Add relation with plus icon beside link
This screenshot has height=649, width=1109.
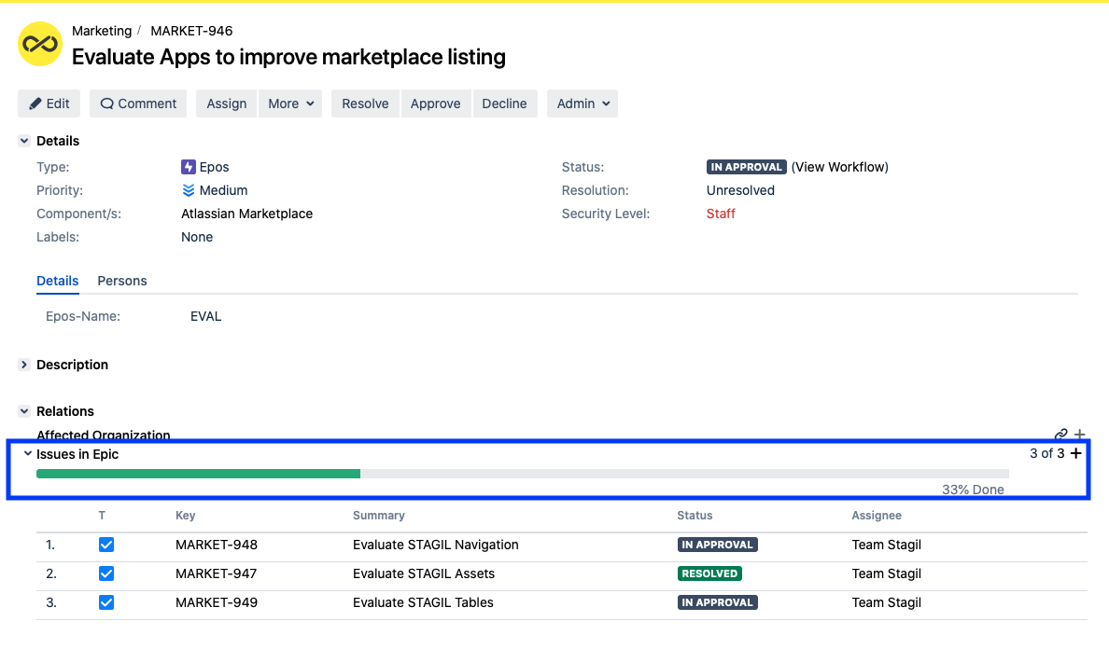tap(1079, 435)
